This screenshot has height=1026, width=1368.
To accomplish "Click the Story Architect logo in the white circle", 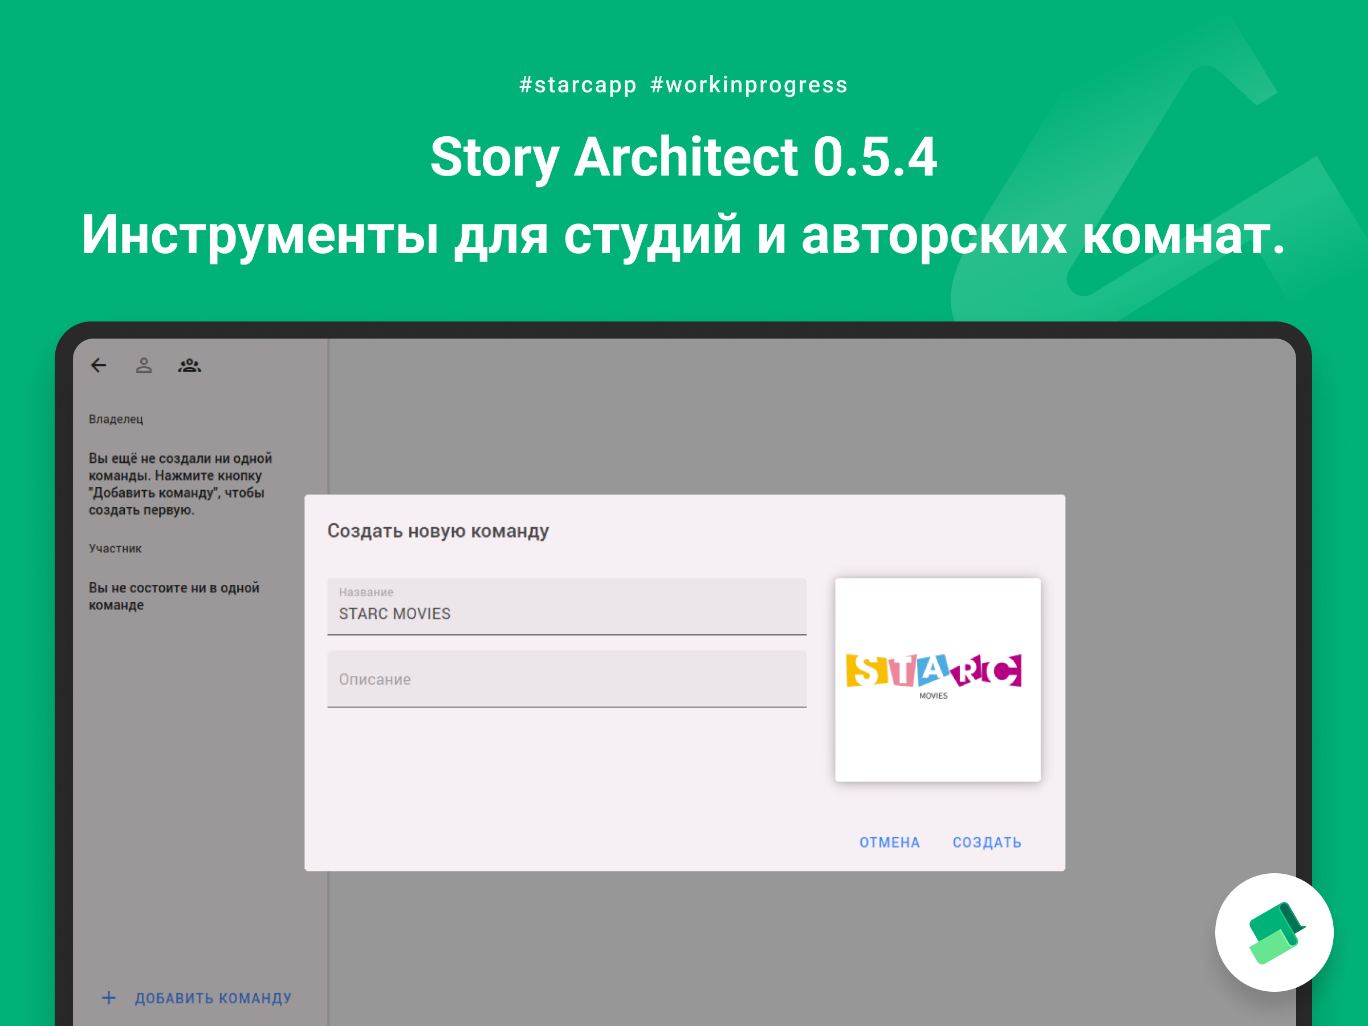I will tap(1274, 932).
